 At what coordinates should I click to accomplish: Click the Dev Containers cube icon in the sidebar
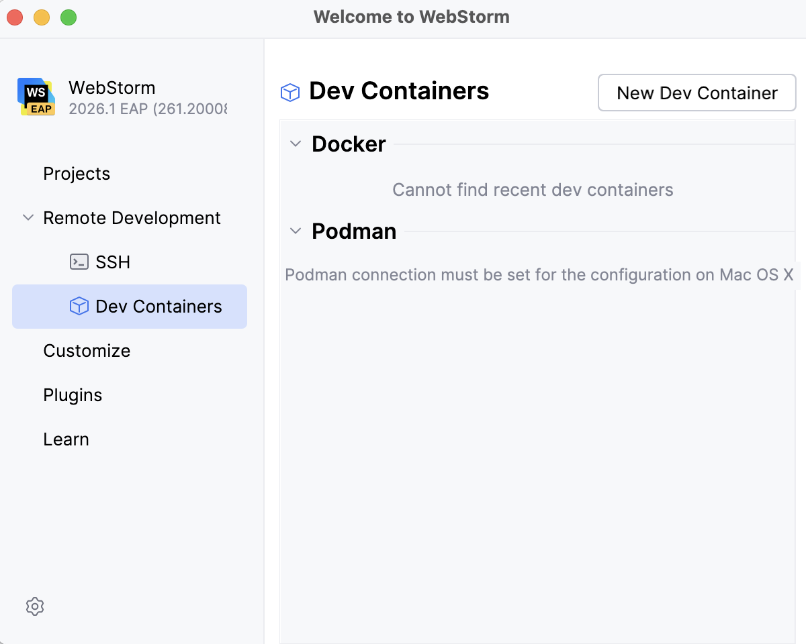79,306
